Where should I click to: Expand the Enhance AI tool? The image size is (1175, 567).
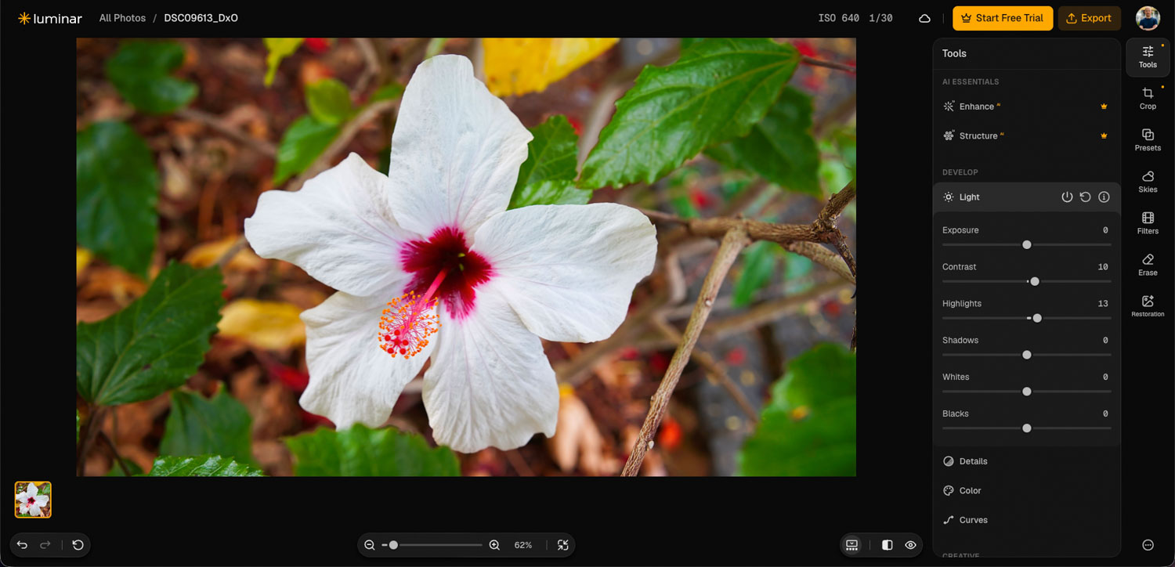point(1026,107)
